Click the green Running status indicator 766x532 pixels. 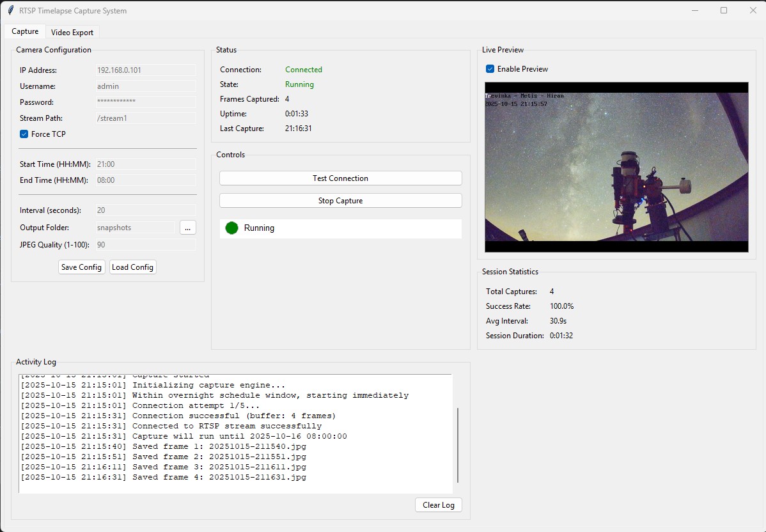[x=231, y=228]
